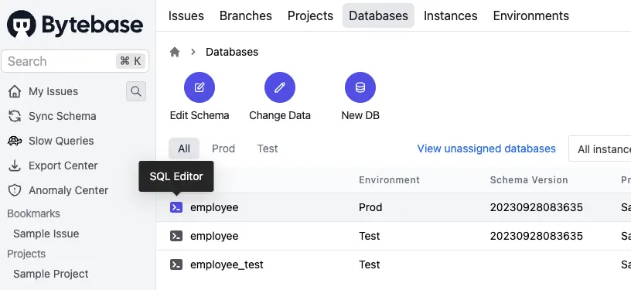
Task: Open the Issues tab
Action: 186,15
